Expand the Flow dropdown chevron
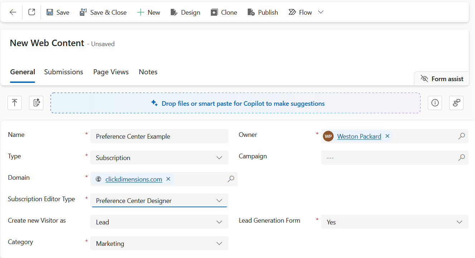The height and width of the screenshot is (258, 475). click(x=321, y=12)
